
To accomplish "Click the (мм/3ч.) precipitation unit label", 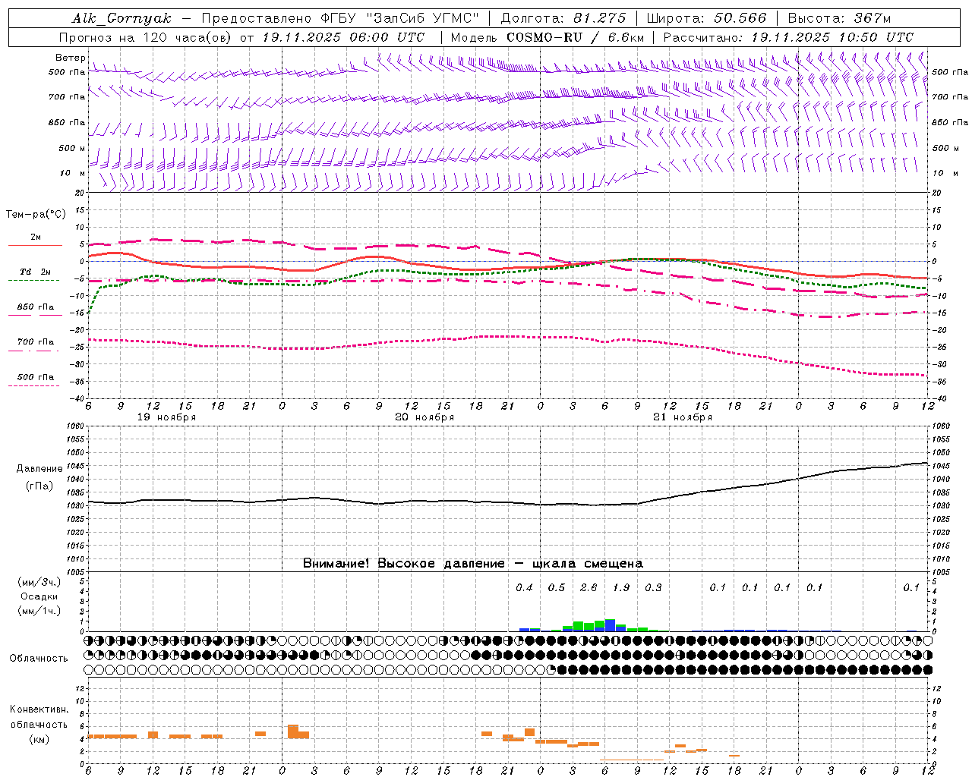I will point(39,583).
